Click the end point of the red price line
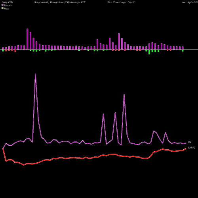 186,148
